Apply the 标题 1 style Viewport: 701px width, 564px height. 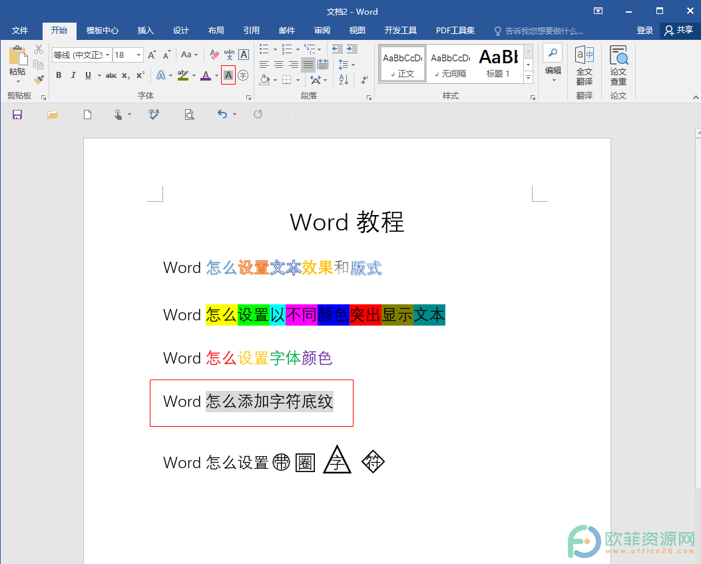click(x=498, y=63)
